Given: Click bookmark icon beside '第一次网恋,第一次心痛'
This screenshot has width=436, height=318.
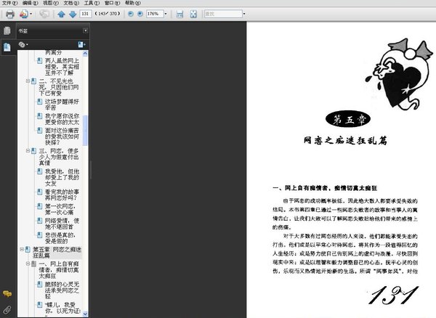Looking at the screenshot, I should tap(40, 206).
